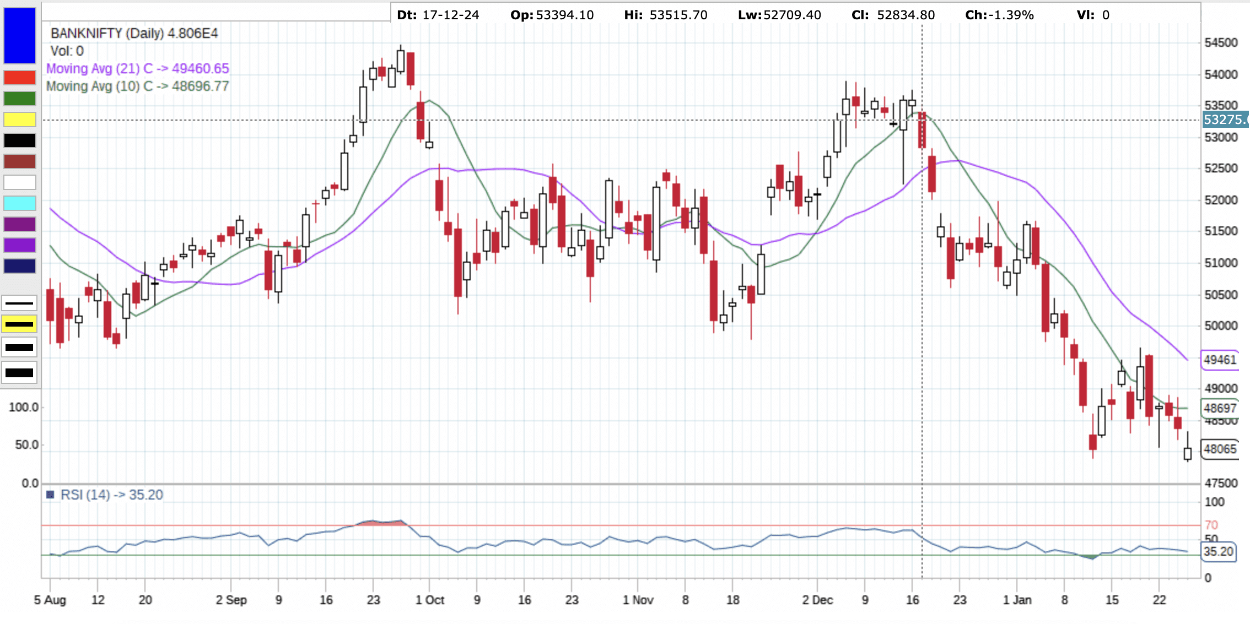Select the thinnest line width option
This screenshot has height=624, width=1250.
[19, 303]
